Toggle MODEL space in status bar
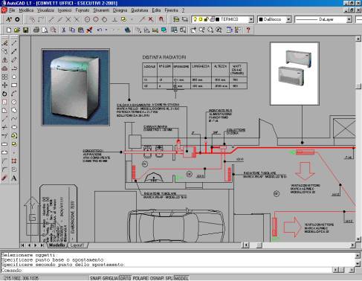Viewport: 362px width, 281px height. pyautogui.click(x=181, y=278)
